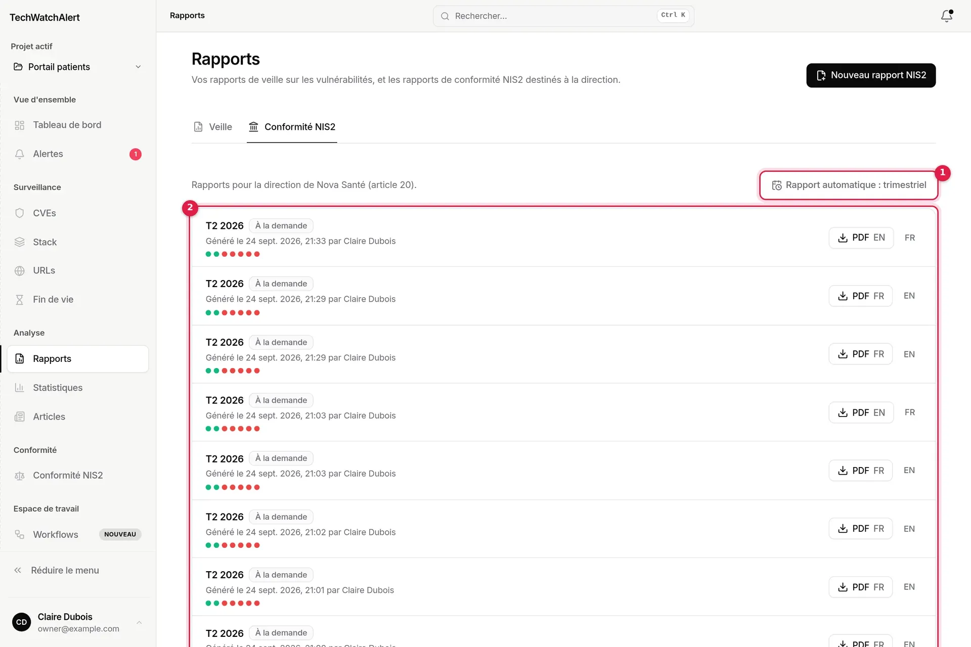Click the Conformité NIS2 scales icon
Screen dimensions: 971x647
coord(20,476)
